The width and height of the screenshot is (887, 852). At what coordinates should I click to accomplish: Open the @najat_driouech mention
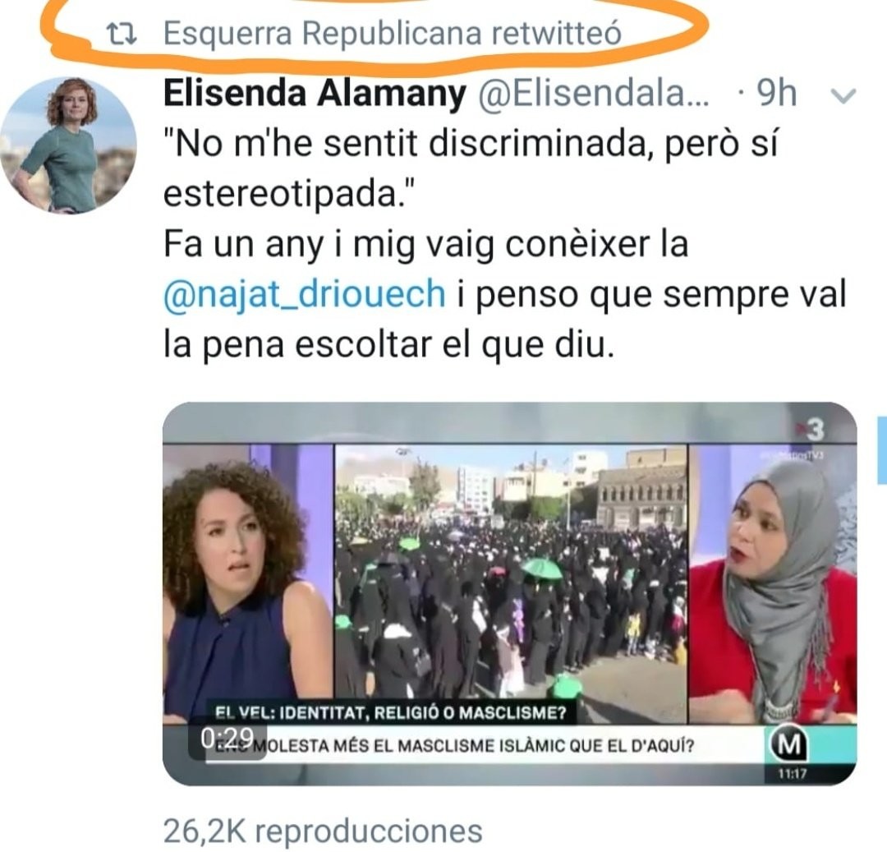(x=305, y=294)
